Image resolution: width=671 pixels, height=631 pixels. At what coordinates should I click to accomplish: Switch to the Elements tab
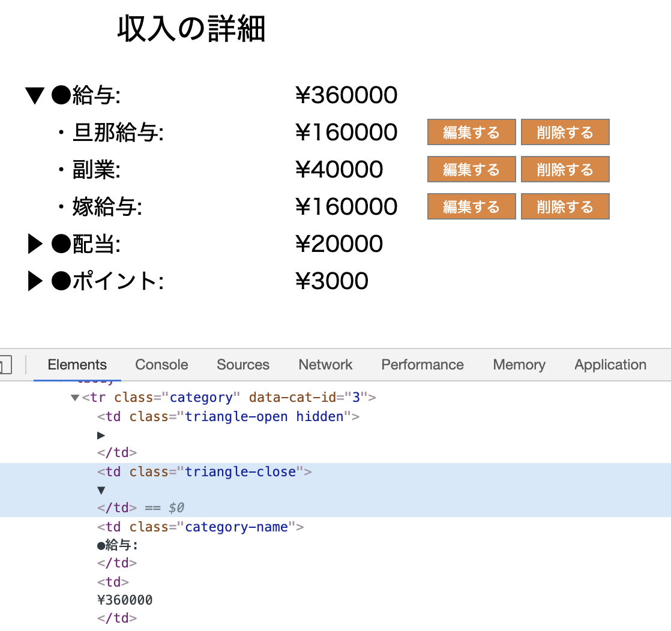77,365
